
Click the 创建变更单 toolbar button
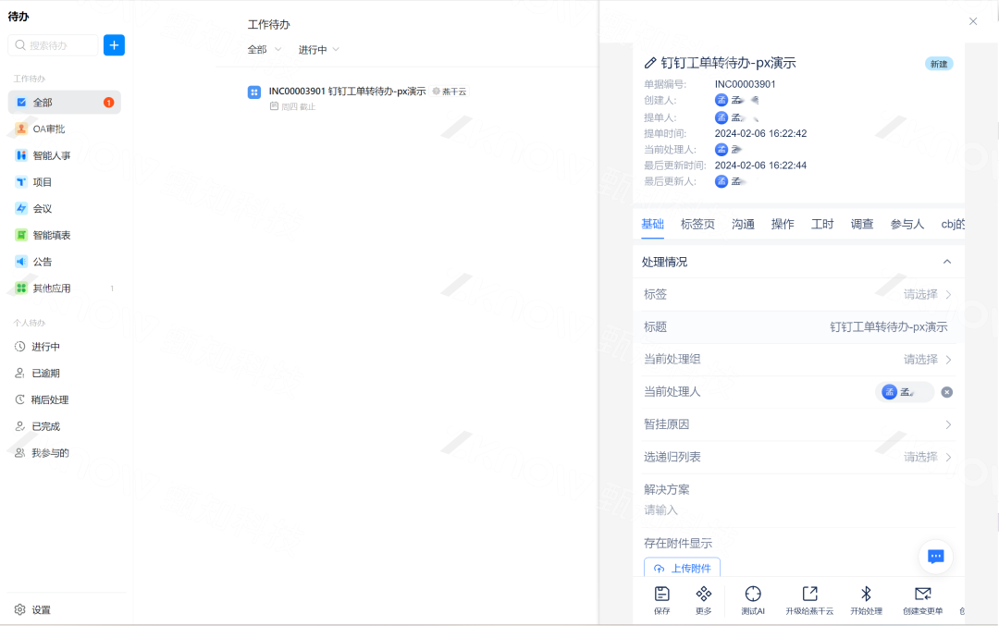(922, 600)
